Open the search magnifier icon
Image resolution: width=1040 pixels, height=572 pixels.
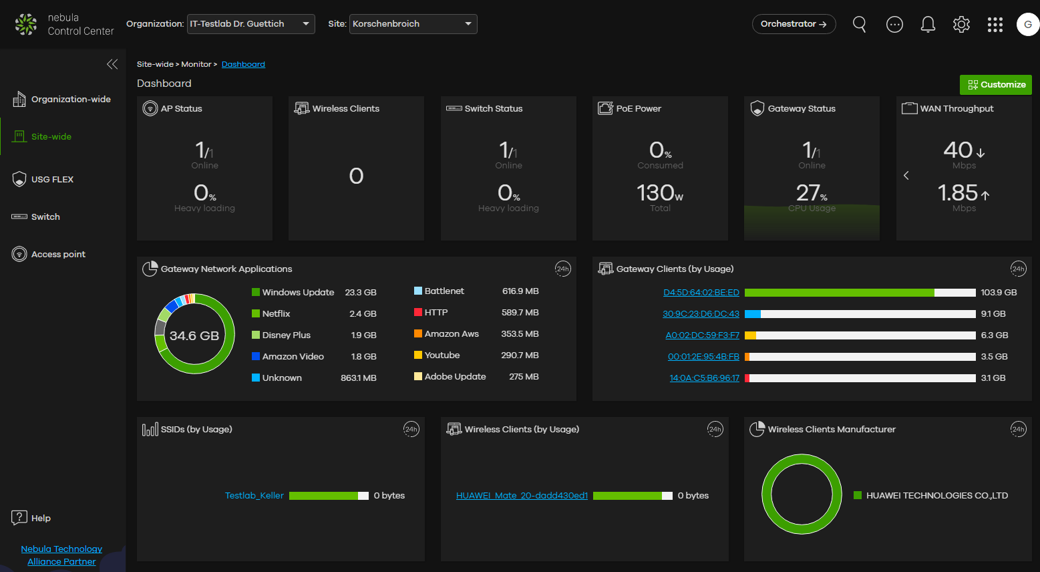(x=860, y=25)
